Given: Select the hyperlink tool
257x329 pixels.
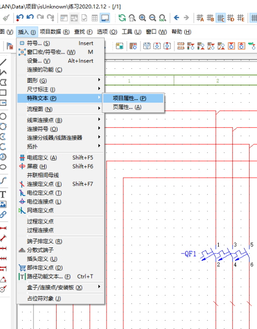Looking at the screenshot, I should pos(3,215).
